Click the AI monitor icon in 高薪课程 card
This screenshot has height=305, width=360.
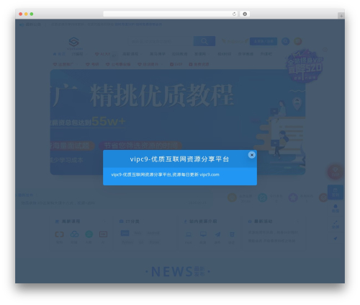(x=103, y=234)
